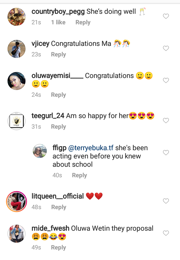Like countryboy_pegg's comment with heart icon

(166, 17)
